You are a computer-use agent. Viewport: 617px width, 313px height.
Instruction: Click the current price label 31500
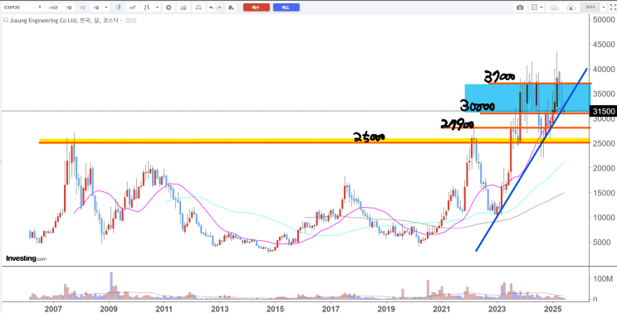pos(604,112)
